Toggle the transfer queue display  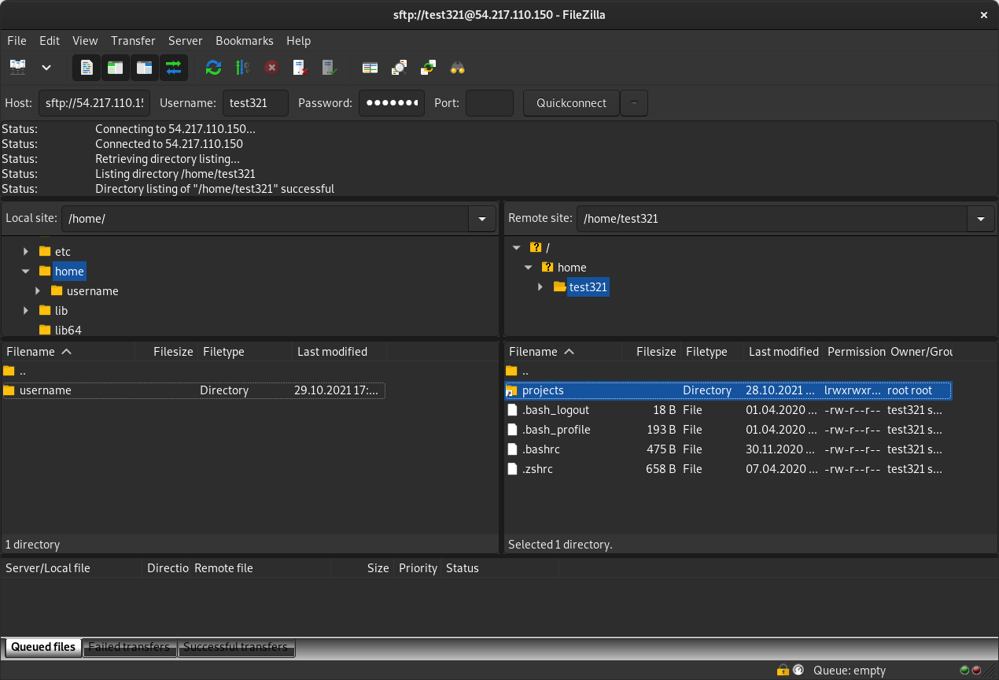[174, 68]
